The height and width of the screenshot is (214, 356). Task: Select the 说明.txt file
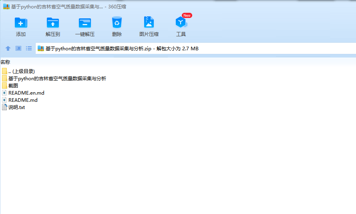coord(13,107)
